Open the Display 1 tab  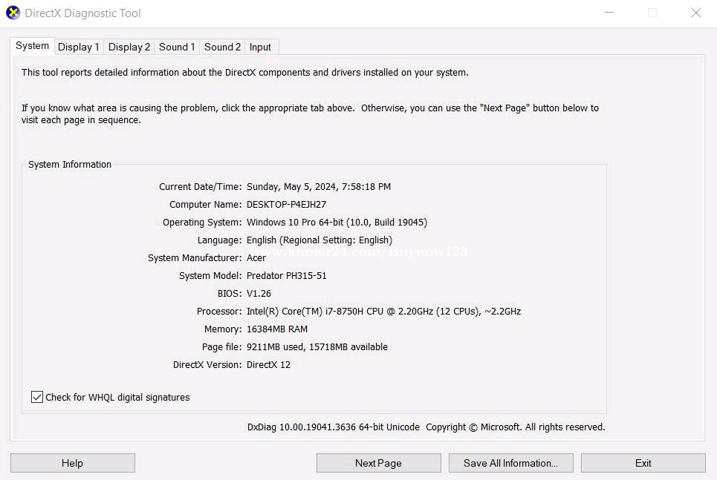point(79,47)
